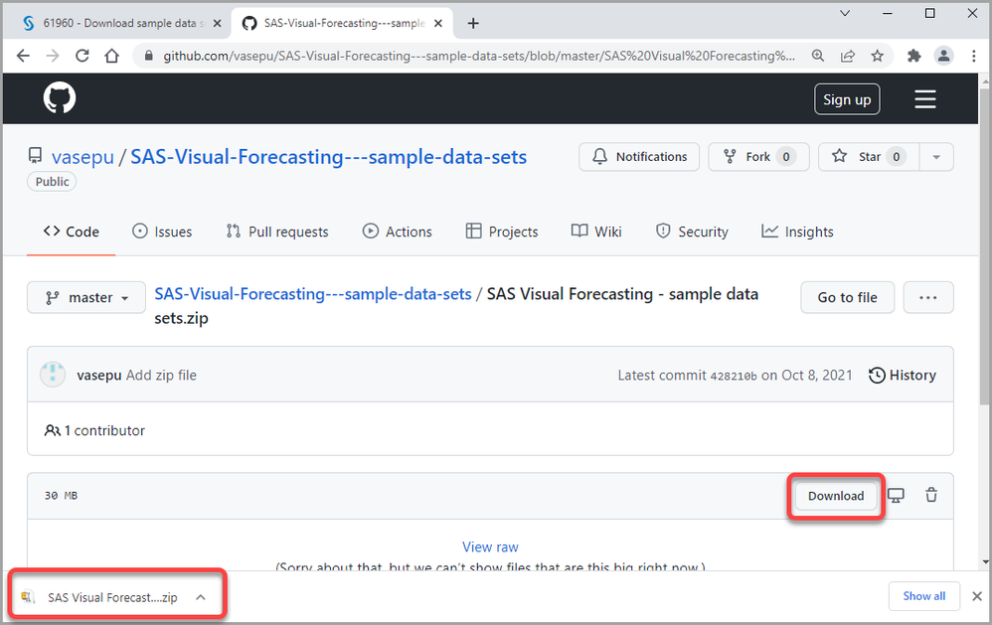992x625 pixels.
Task: Open the browser extensions puzzle icon
Action: click(914, 56)
